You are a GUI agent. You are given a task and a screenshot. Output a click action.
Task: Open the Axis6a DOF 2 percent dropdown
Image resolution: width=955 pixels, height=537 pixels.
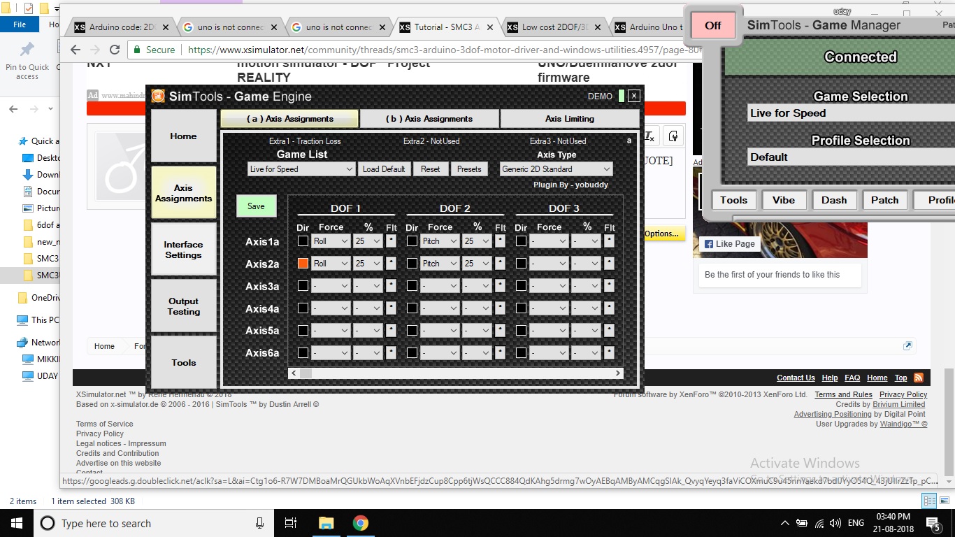477,353
